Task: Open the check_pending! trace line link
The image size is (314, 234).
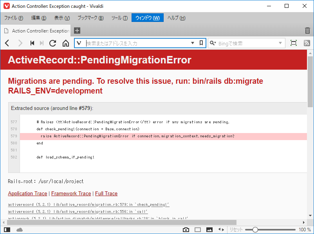Action: click(x=89, y=205)
